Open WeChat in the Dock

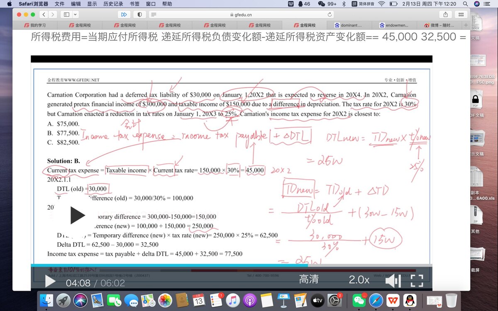click(x=359, y=300)
